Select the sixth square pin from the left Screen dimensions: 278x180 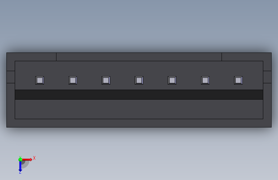[x=205, y=80]
